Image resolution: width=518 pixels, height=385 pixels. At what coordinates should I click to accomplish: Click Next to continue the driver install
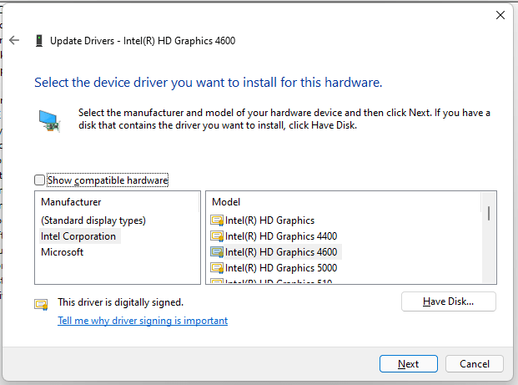click(x=409, y=364)
